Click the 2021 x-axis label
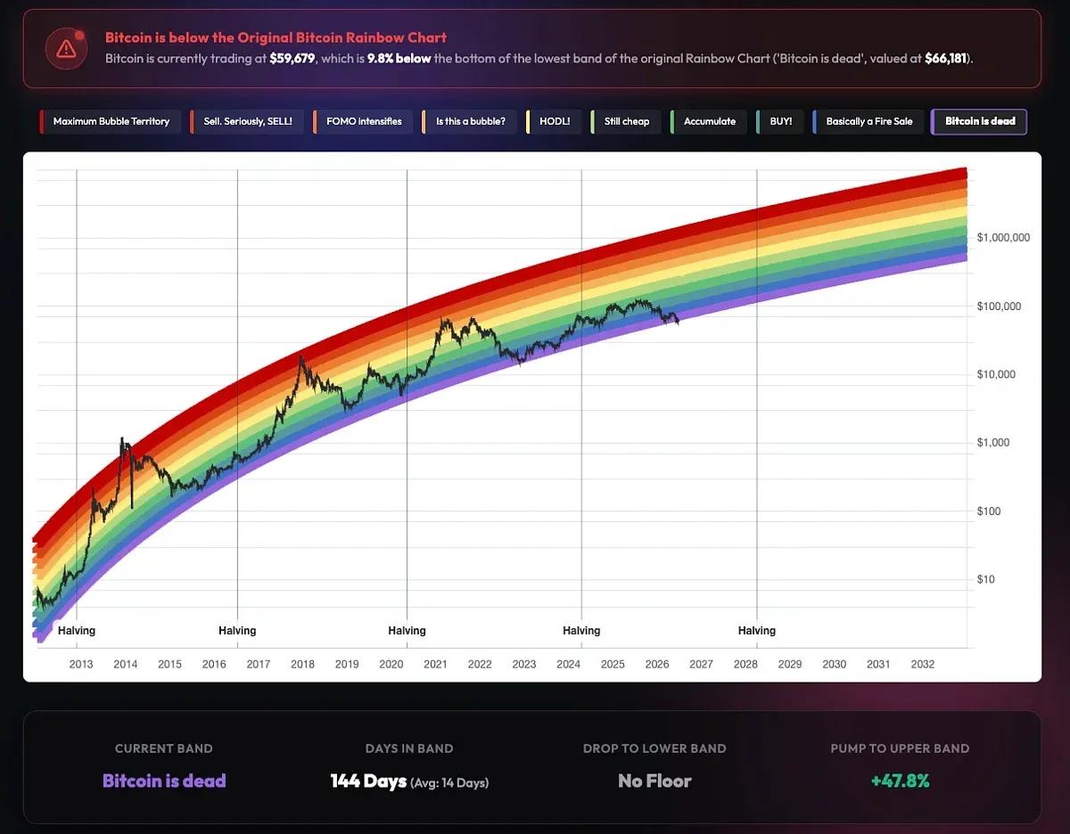This screenshot has height=834, width=1070. pyautogui.click(x=435, y=664)
